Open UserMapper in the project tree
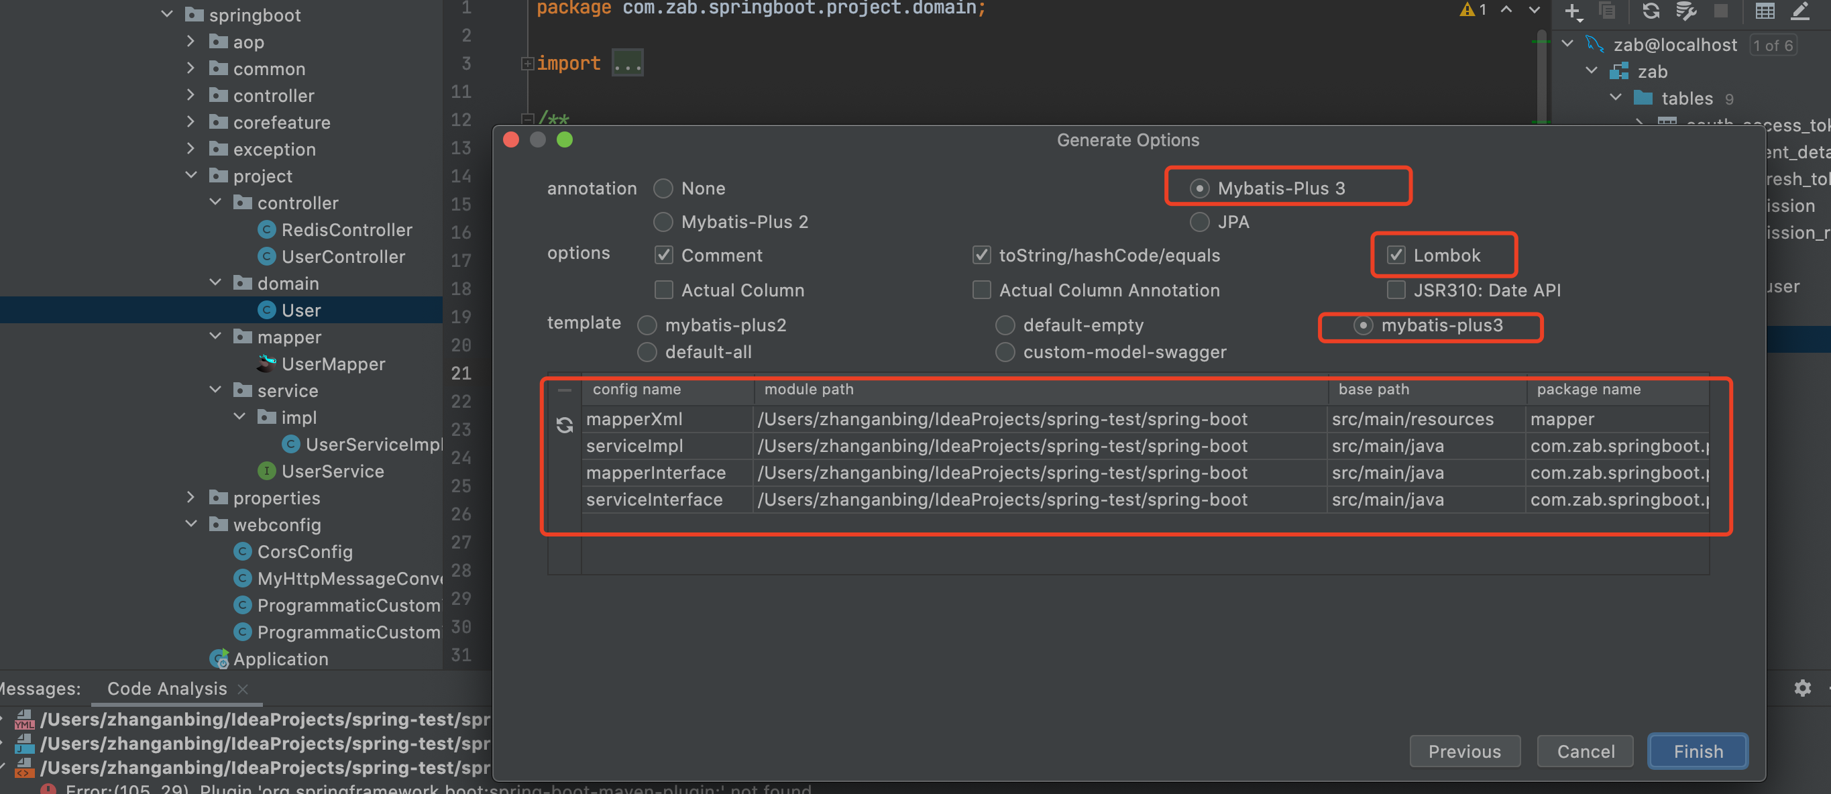This screenshot has width=1831, height=794. tap(333, 364)
